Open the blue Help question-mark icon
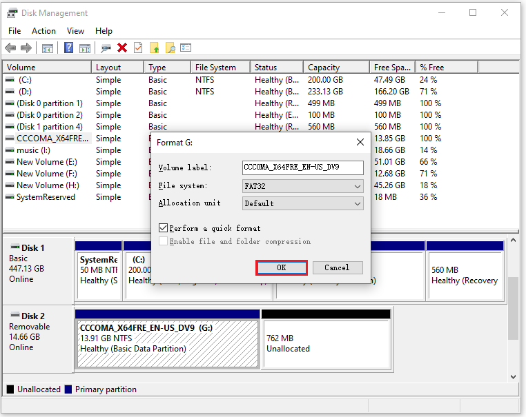The height and width of the screenshot is (417, 526). tap(69, 48)
